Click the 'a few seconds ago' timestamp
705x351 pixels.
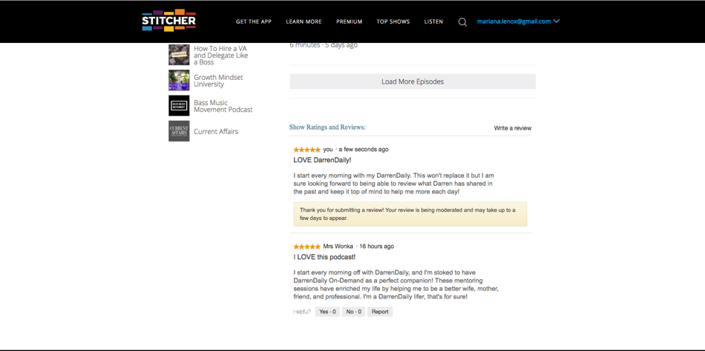click(x=364, y=150)
